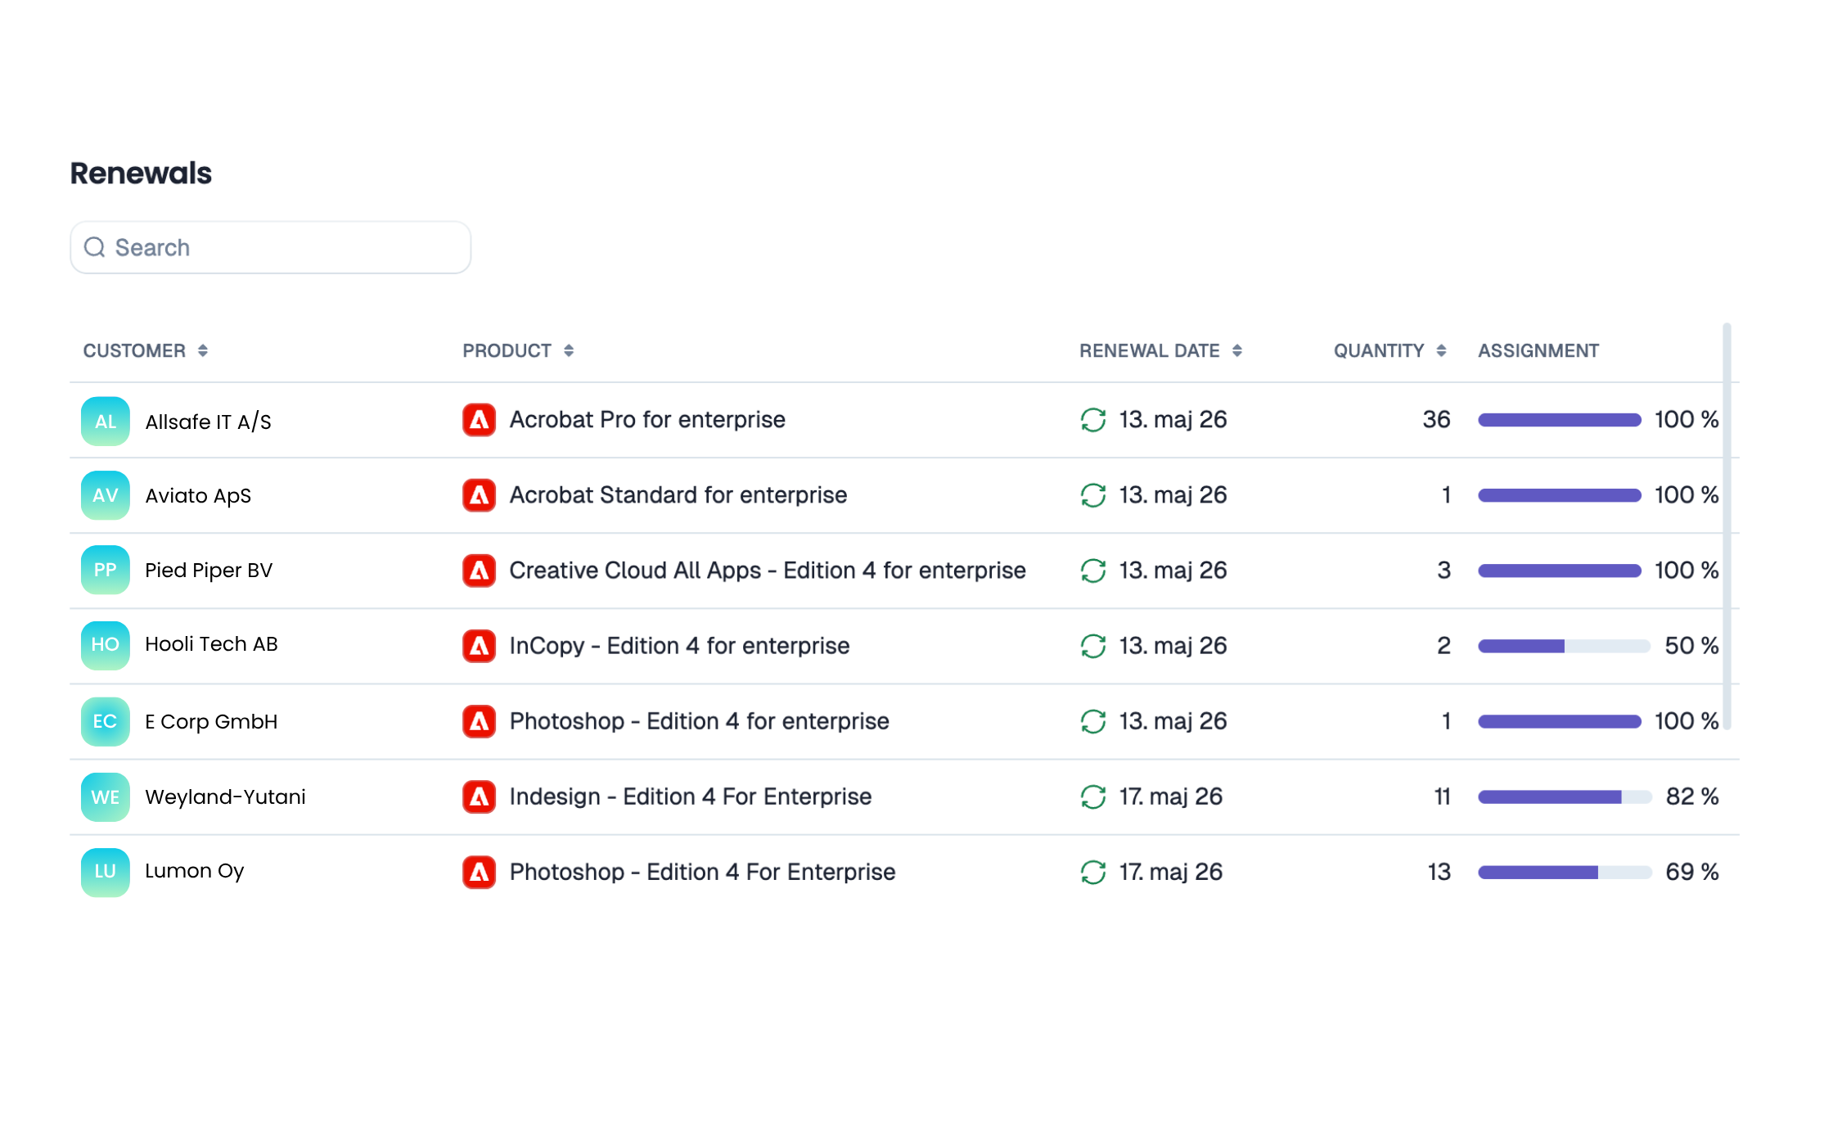This screenshot has width=1833, height=1146.
Task: Open the Hooli Tech AB customer
Action: (211, 644)
